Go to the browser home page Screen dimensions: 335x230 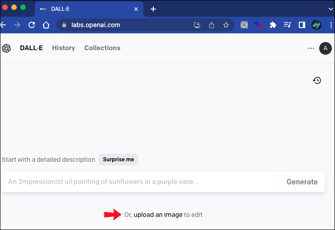(x=46, y=25)
